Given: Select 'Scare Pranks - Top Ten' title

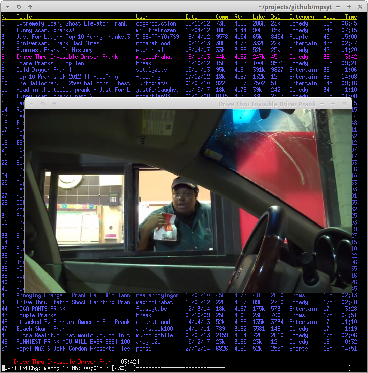Looking at the screenshot, I should pos(50,63).
